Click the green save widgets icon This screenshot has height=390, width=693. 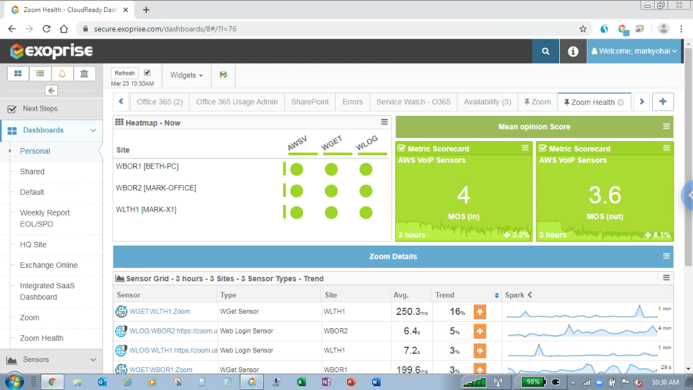(x=223, y=75)
